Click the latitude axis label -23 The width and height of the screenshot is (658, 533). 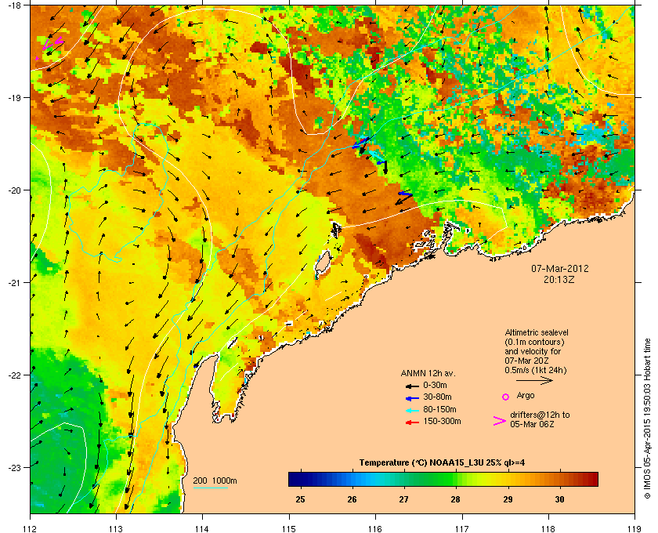pyautogui.click(x=14, y=467)
